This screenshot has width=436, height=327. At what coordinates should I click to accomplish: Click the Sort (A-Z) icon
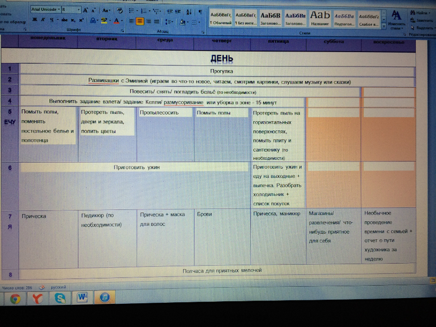[190, 11]
